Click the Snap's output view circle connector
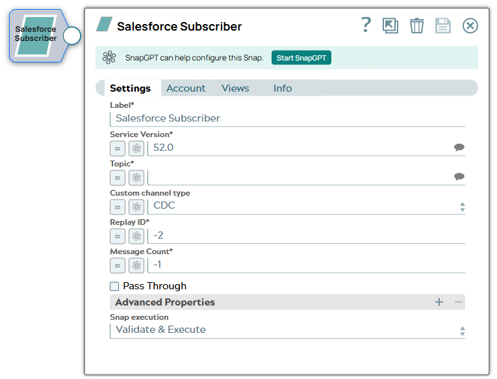Viewport: 497px width, 379px height. [72, 36]
